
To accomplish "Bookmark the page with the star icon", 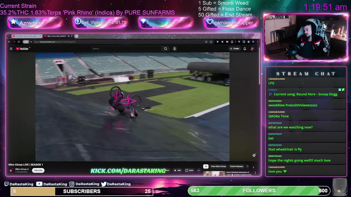I will click(x=211, y=42).
